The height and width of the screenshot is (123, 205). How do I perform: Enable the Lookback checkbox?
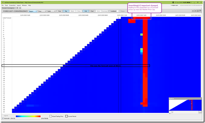point(110,11)
